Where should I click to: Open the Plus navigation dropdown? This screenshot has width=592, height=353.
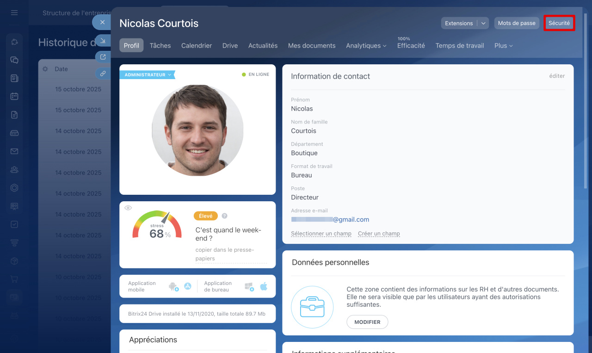(503, 45)
